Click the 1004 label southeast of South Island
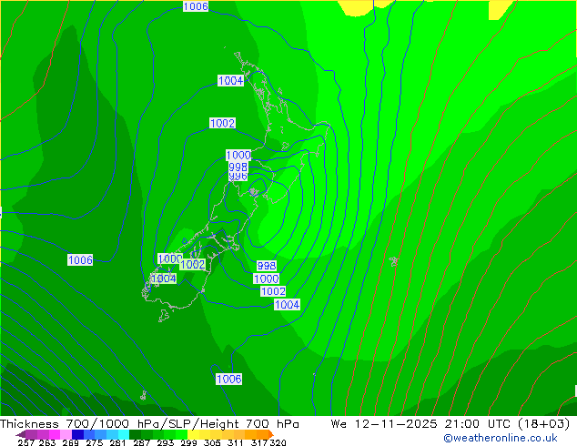 tap(287, 304)
